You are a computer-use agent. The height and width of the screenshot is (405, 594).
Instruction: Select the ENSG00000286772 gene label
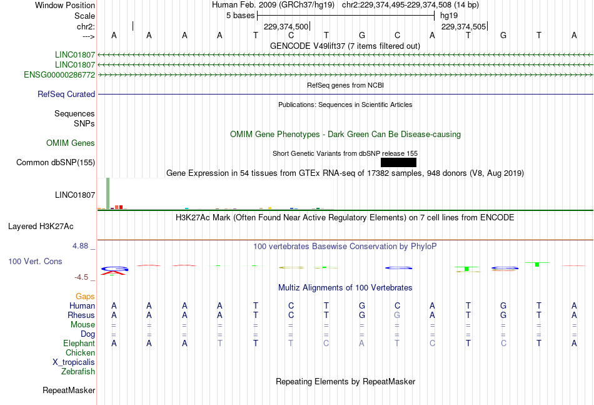[59, 74]
